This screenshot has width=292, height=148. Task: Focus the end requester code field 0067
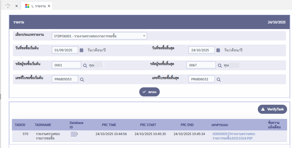(x=201, y=65)
